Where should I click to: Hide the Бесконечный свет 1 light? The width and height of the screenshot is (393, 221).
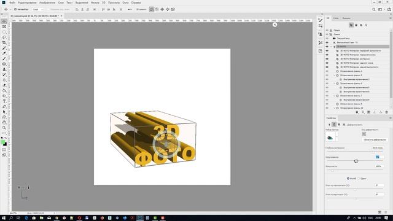[327, 42]
